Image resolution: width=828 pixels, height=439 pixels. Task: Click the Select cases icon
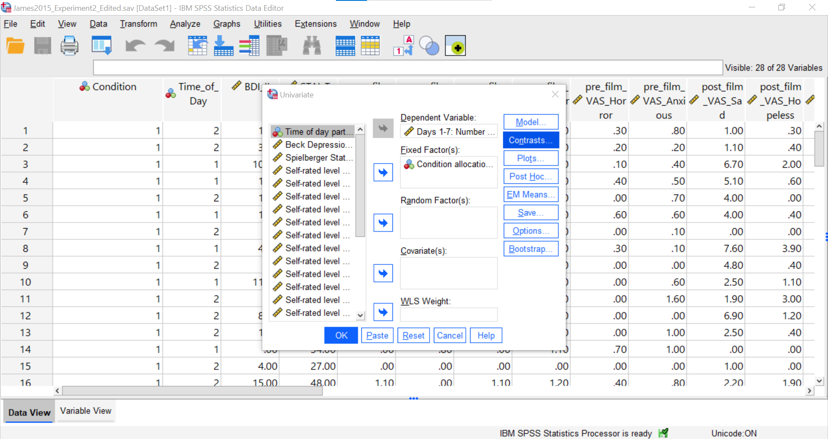pyautogui.click(x=370, y=46)
